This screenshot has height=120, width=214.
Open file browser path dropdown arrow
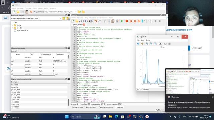[60, 18]
